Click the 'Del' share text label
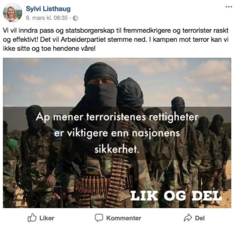233x227 pixels. coord(200,218)
